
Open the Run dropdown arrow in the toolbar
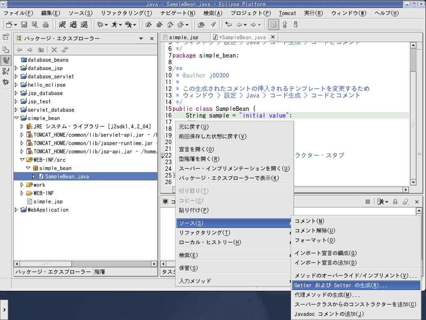coord(120,25)
